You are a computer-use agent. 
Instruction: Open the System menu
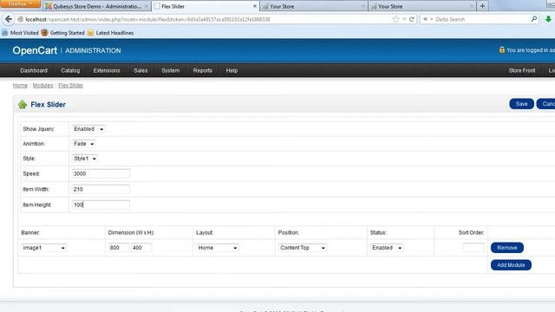pos(171,70)
